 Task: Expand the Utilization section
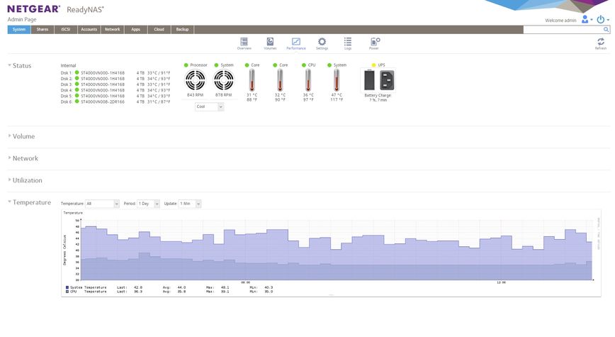28,180
